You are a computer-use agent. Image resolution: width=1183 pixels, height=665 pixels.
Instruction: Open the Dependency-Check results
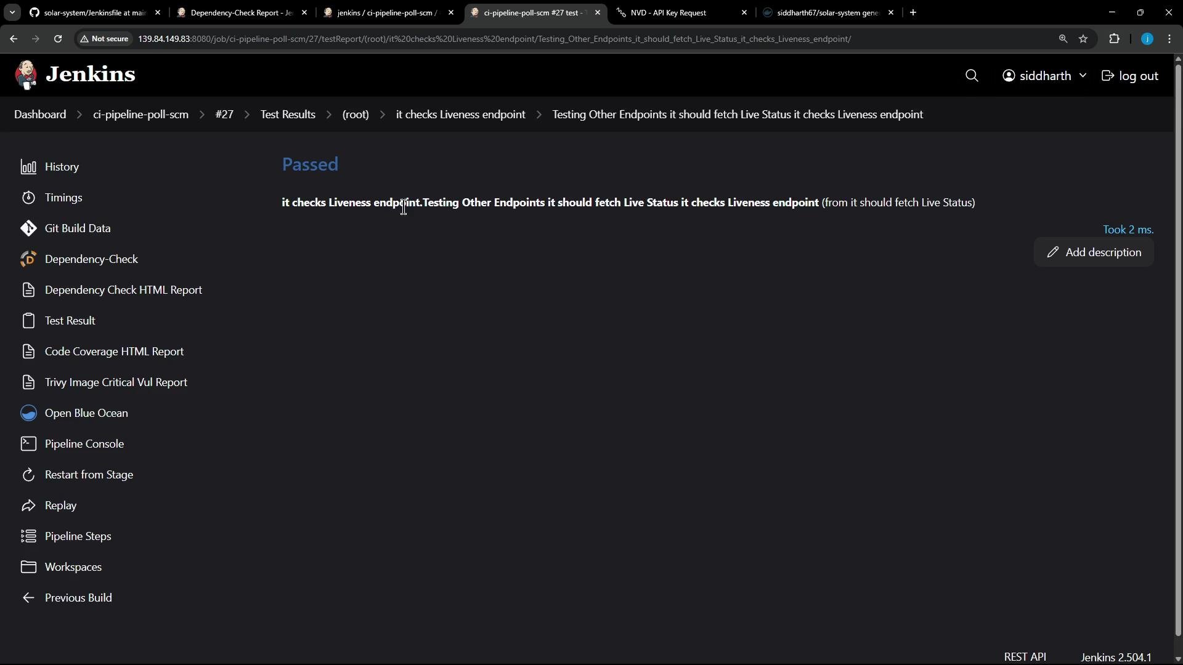(x=79, y=259)
